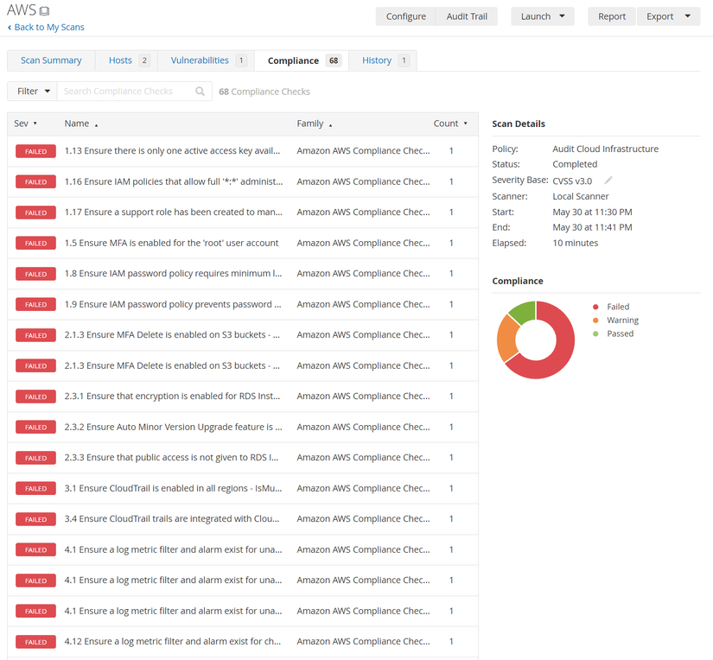Click the FAILED badge for check 2.3.1 RDS encryption
The width and height of the screenshot is (713, 660).
35,397
